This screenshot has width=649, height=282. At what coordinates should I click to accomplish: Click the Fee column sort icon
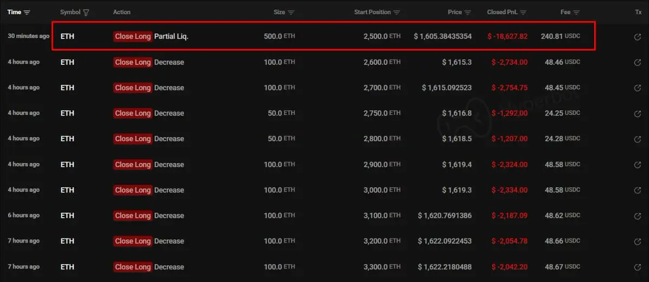(577, 12)
